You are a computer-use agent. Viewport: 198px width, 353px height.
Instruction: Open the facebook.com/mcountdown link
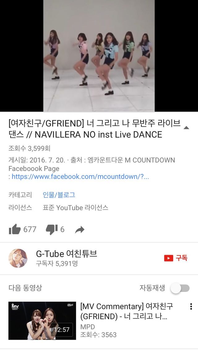[x=80, y=176]
